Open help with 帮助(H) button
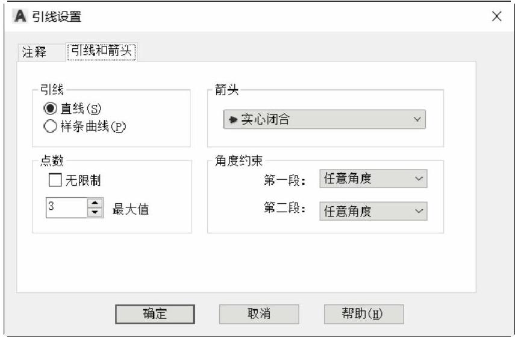Viewport: 515px width, 337px height. (x=363, y=313)
